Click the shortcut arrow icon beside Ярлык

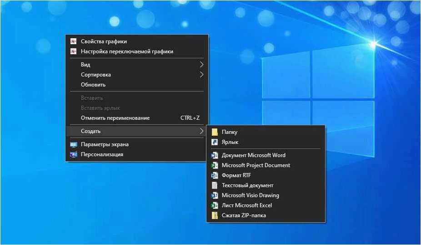215,142
